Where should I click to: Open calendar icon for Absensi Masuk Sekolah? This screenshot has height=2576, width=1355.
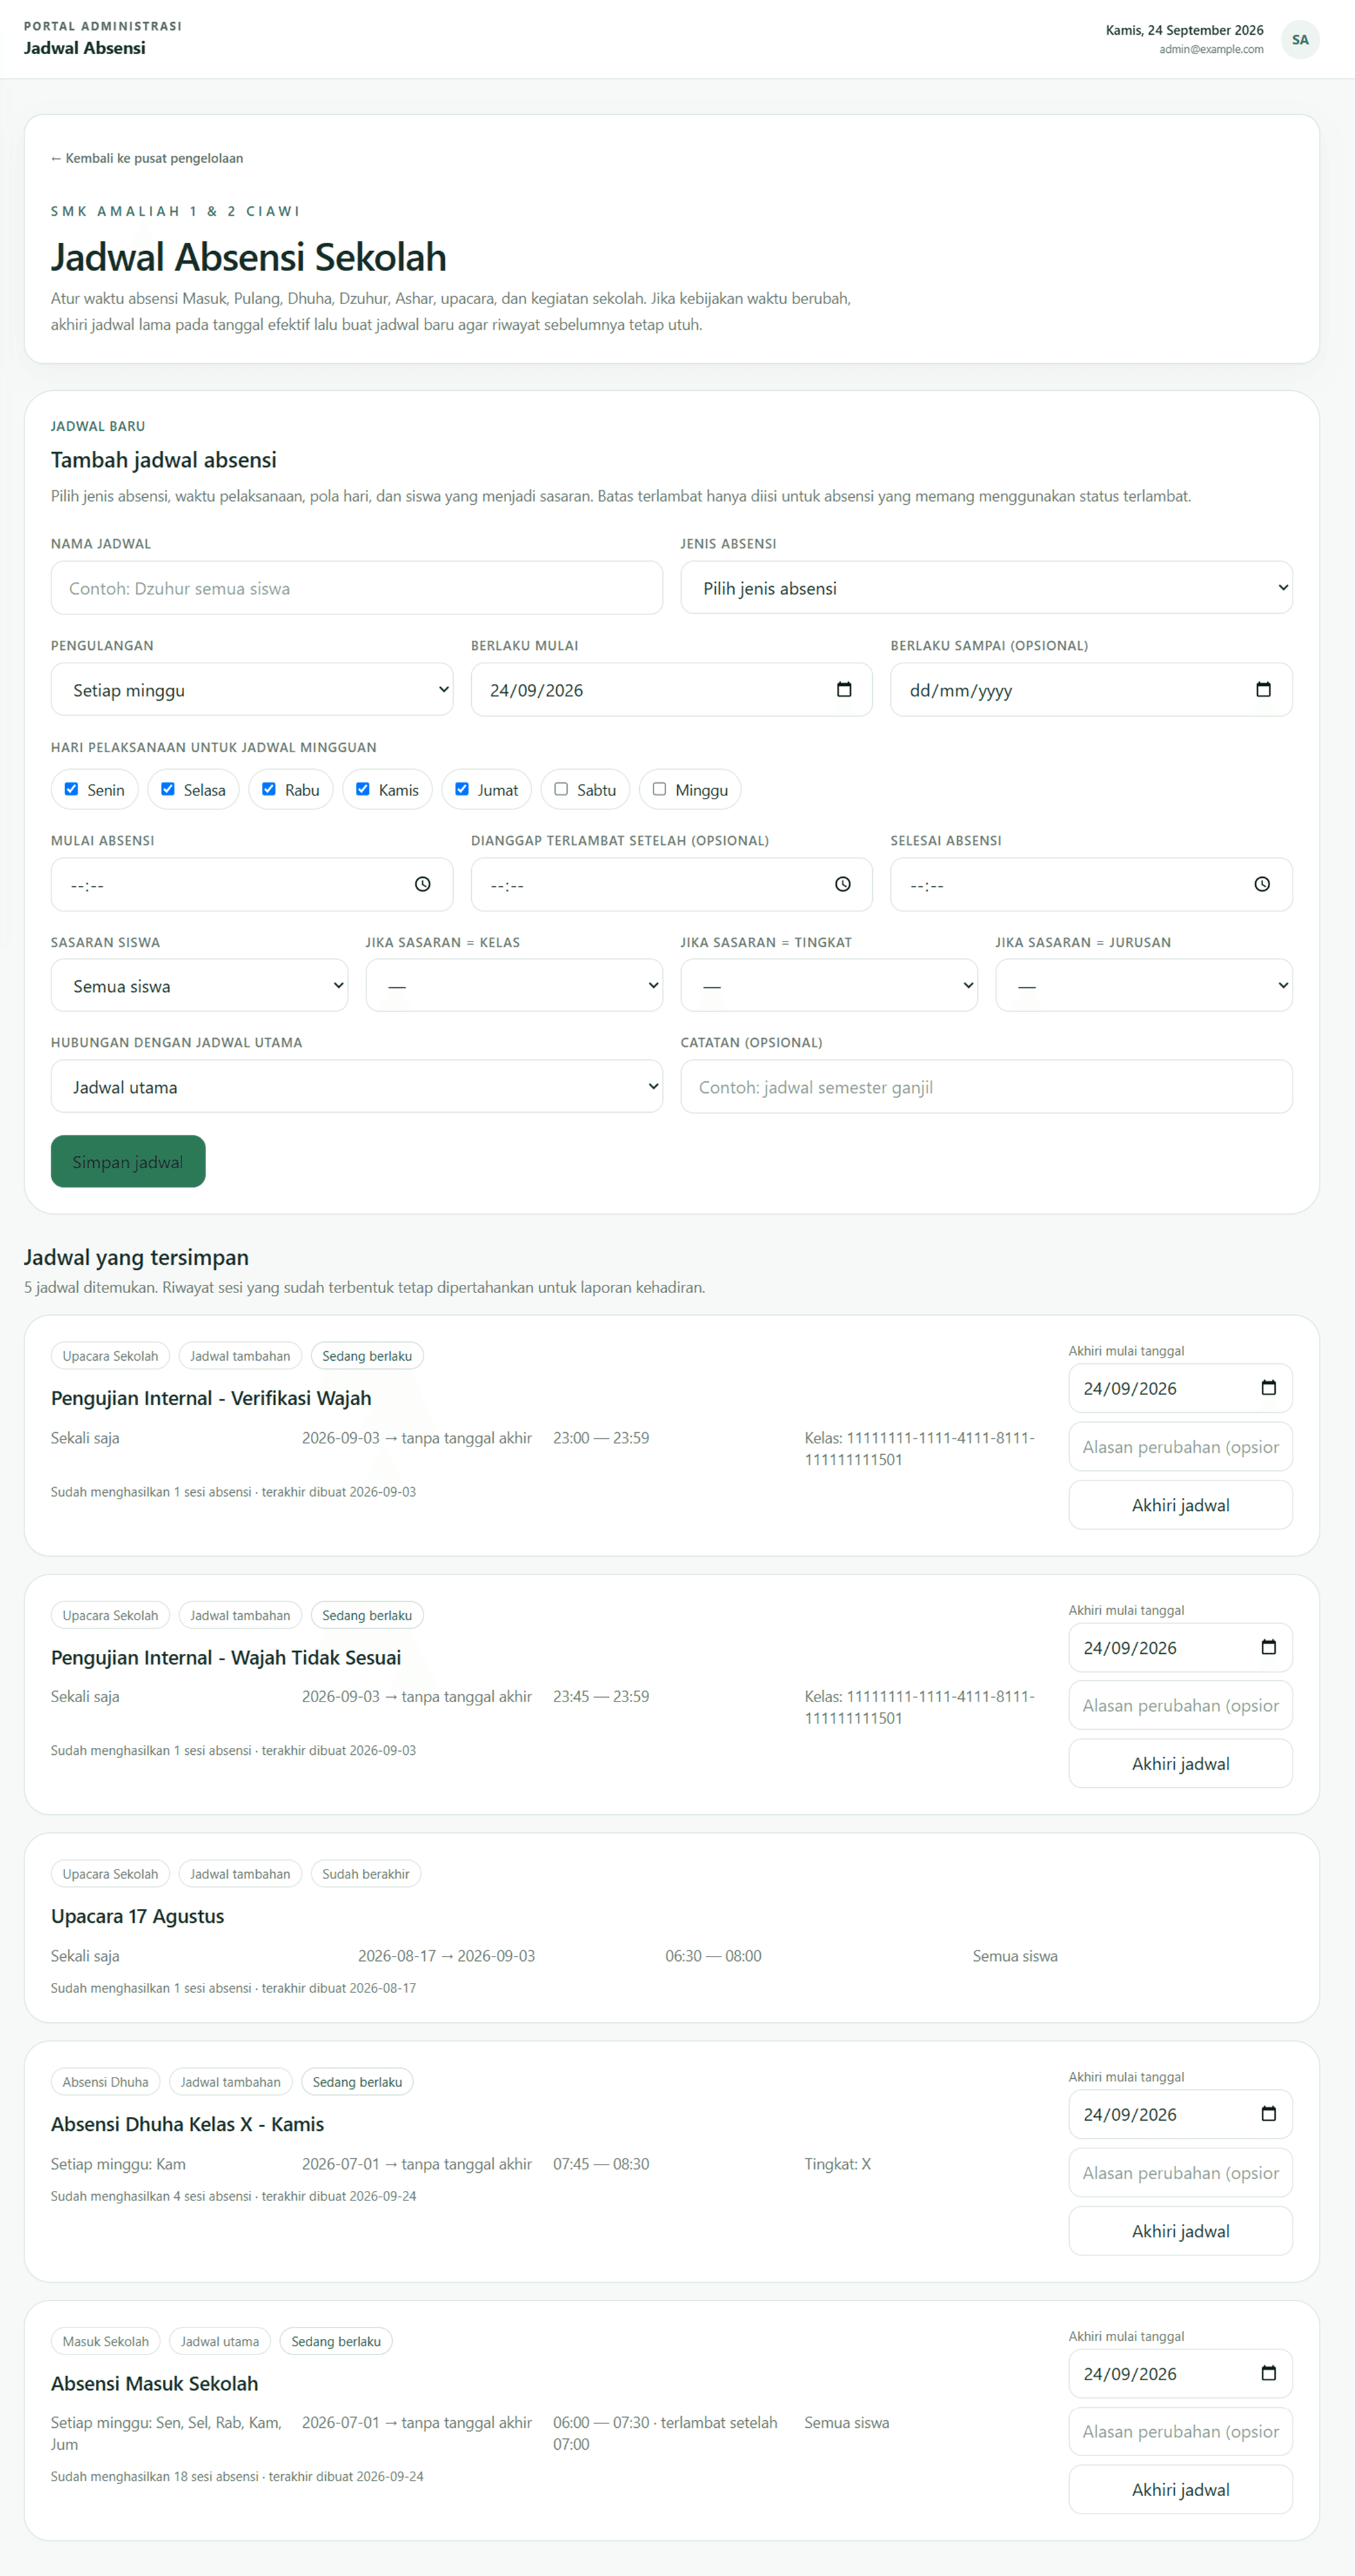click(x=1268, y=2373)
